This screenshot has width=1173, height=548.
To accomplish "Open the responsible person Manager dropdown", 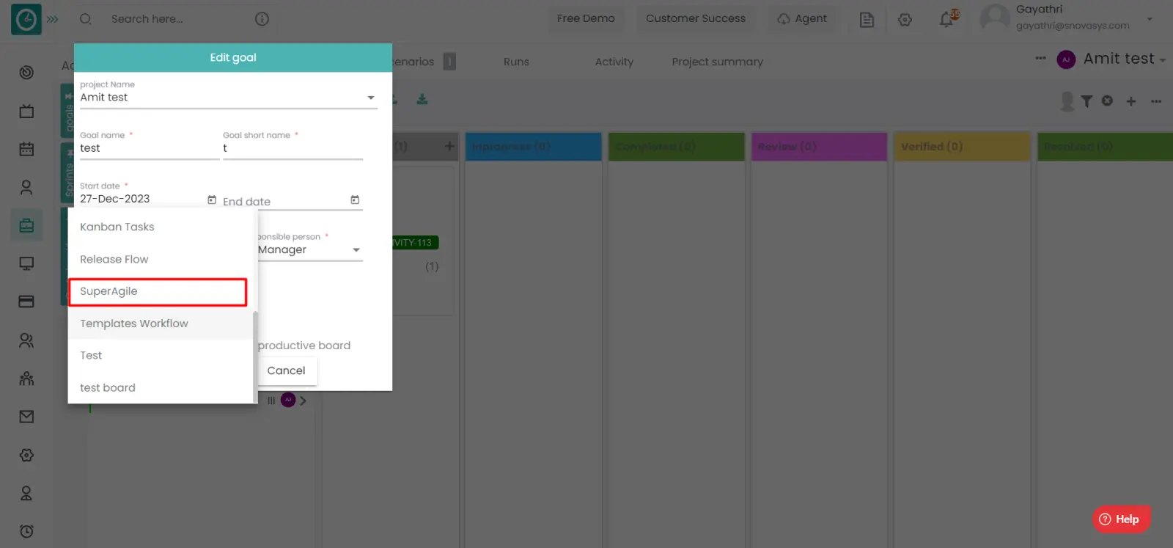I will 309,249.
